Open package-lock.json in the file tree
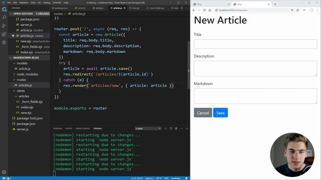 point(30,118)
